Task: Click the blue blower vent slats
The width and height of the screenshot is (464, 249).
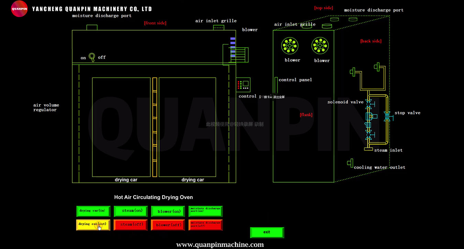Action: pos(233,47)
